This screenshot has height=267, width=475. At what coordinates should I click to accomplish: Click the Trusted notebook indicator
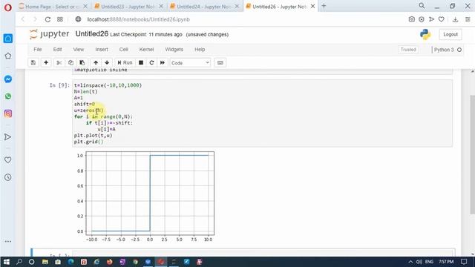pos(408,50)
